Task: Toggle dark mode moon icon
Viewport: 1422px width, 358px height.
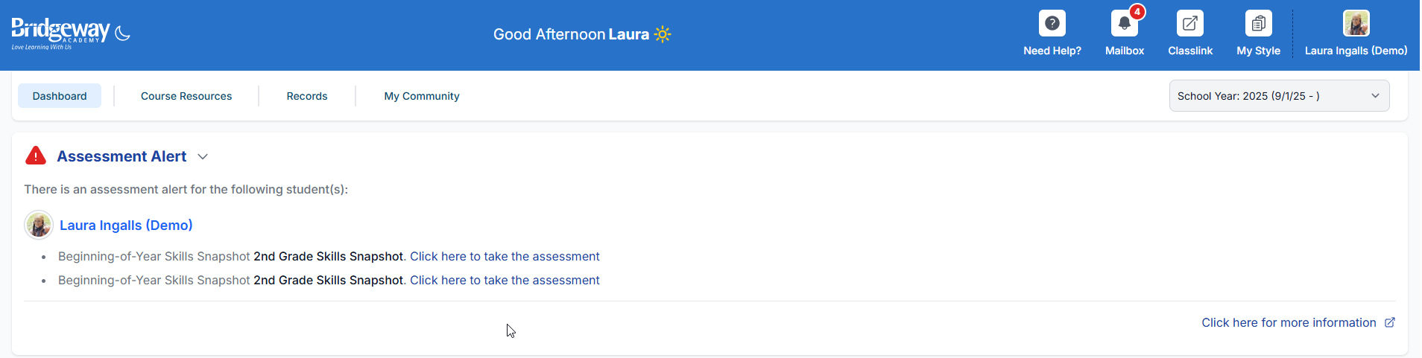Action: 123,33
